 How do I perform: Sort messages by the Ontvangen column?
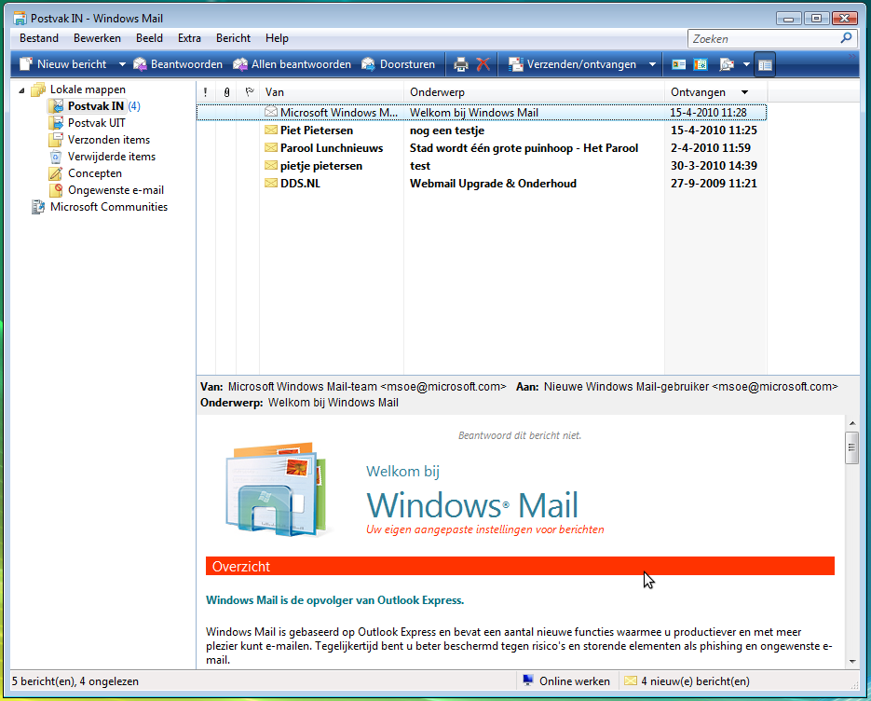click(x=716, y=92)
